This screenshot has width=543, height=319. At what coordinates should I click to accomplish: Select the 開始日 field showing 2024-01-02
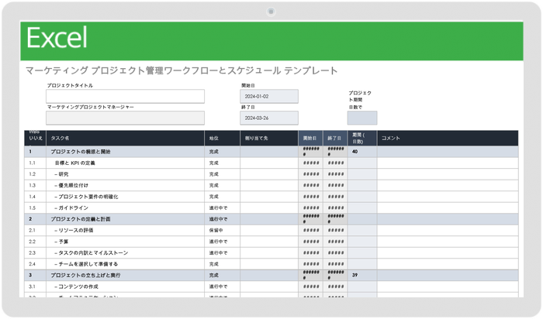tap(269, 97)
